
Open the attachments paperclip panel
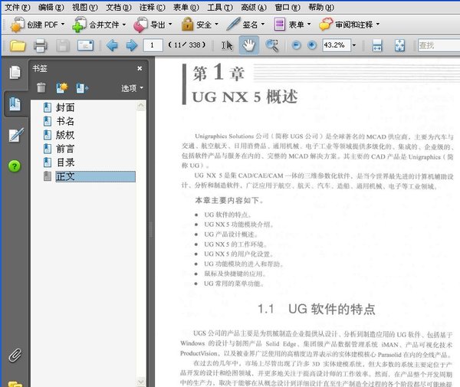(x=14, y=356)
